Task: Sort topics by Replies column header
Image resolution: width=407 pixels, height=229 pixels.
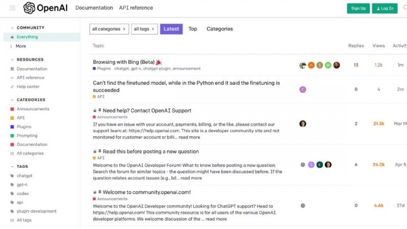Action: [x=356, y=46]
